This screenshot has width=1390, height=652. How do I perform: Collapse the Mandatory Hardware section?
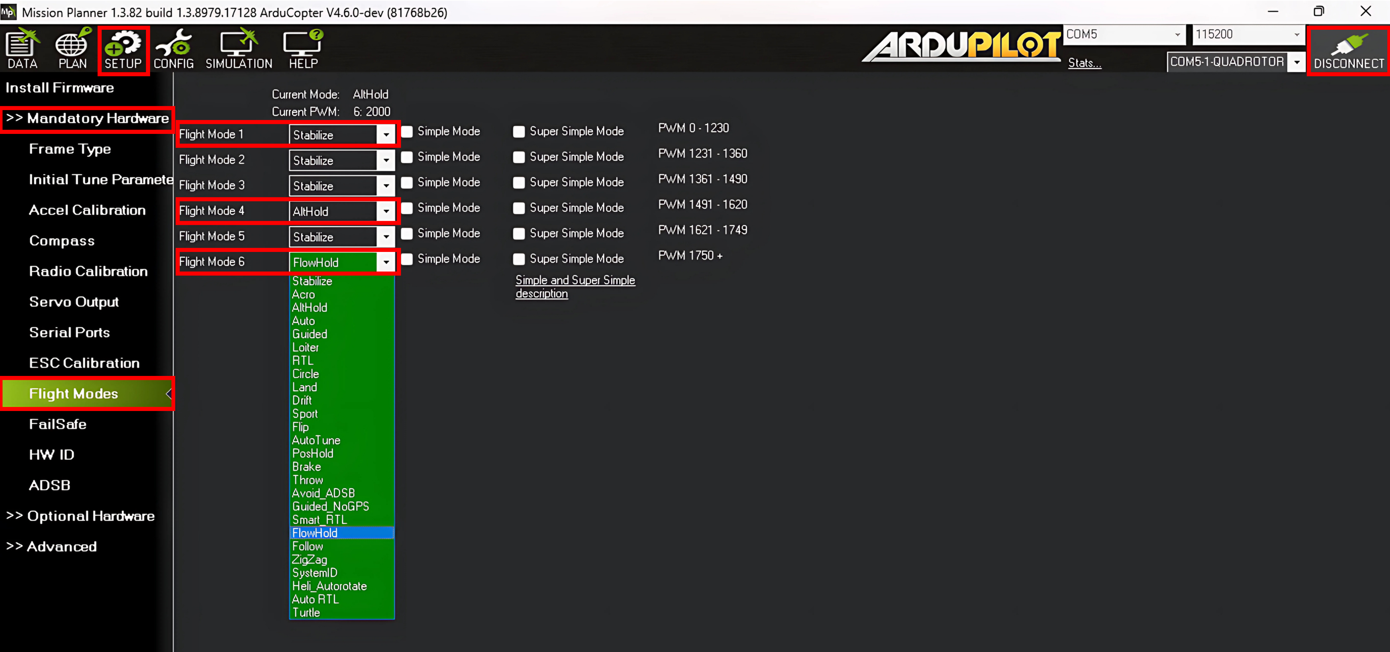coord(87,119)
